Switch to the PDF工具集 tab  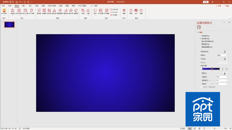pos(82,6)
